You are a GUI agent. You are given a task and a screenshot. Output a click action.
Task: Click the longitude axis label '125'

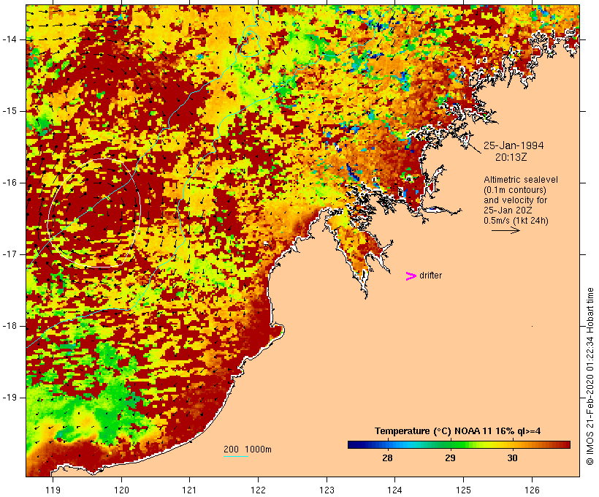coord(463,490)
